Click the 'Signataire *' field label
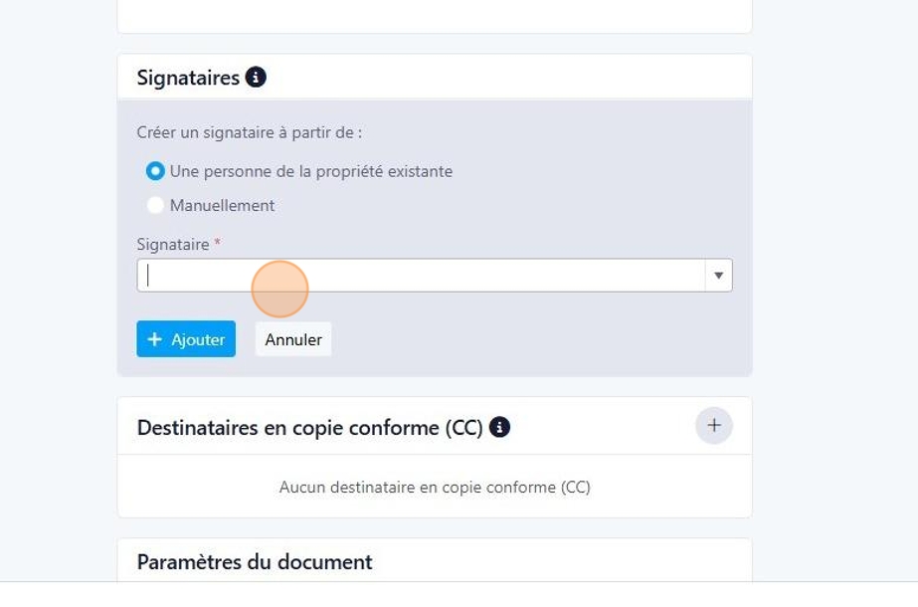Image resolution: width=918 pixels, height=607 pixels. [x=173, y=244]
